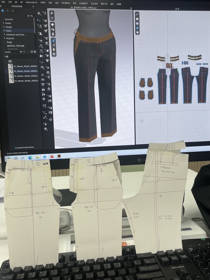This screenshot has width=210, height=280.
Task: Open the CLO-SET menu
Action: [94, 3]
